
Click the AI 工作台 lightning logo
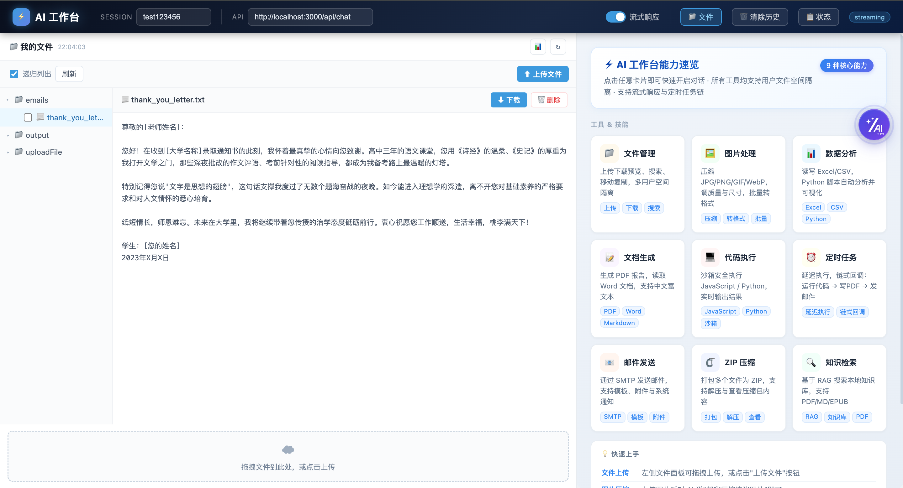coord(21,17)
